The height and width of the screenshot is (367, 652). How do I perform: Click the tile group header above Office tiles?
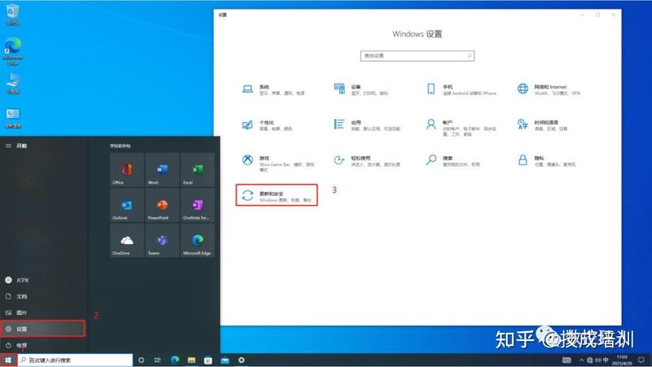click(x=120, y=146)
